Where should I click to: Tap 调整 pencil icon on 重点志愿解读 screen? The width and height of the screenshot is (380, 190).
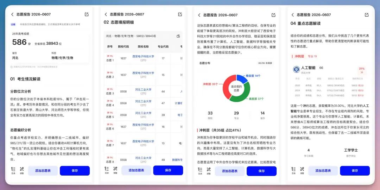point(302,170)
